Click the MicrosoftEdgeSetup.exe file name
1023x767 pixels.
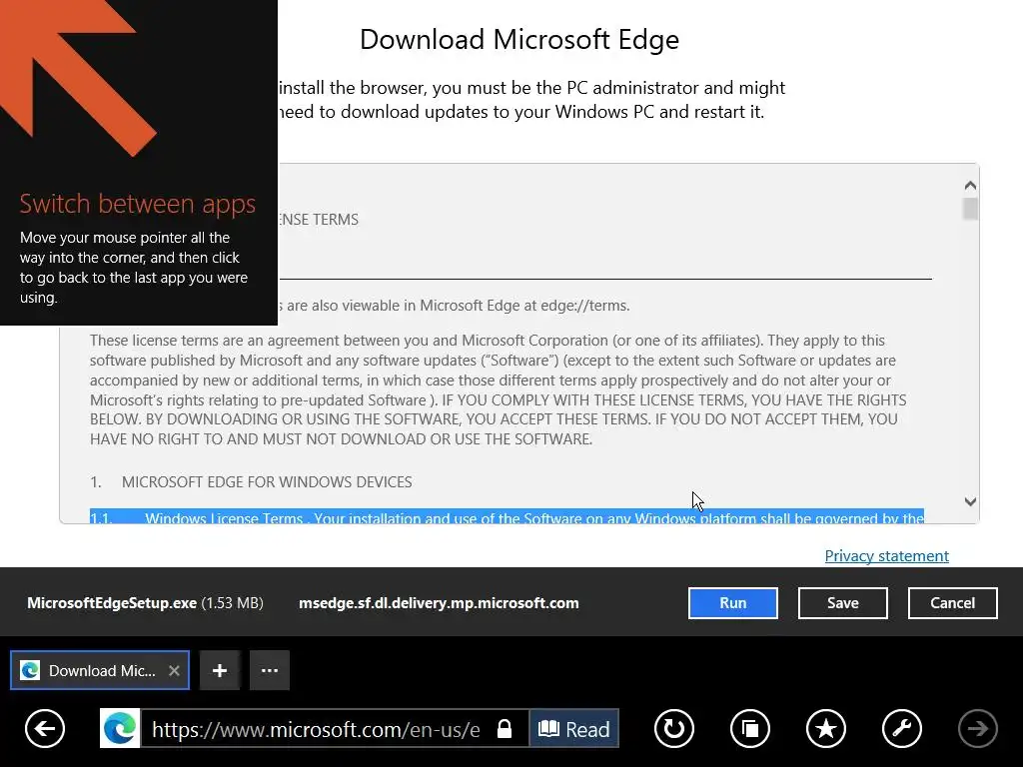coord(112,603)
